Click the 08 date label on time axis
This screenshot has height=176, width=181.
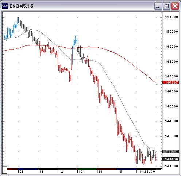tap(22, 172)
